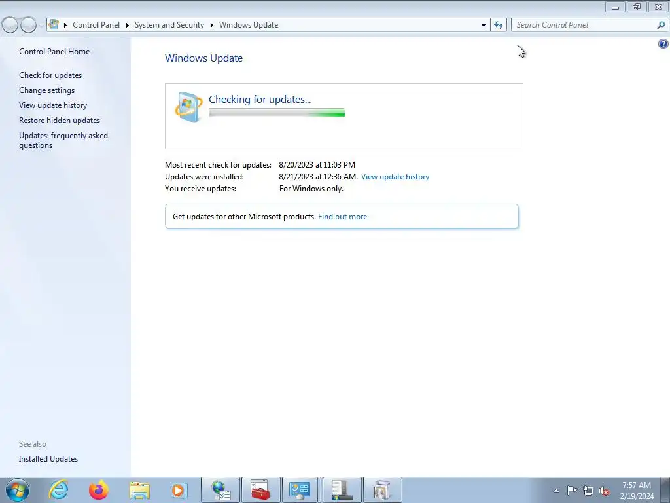
Task: Click the Control Panel address bar icon
Action: (x=54, y=25)
